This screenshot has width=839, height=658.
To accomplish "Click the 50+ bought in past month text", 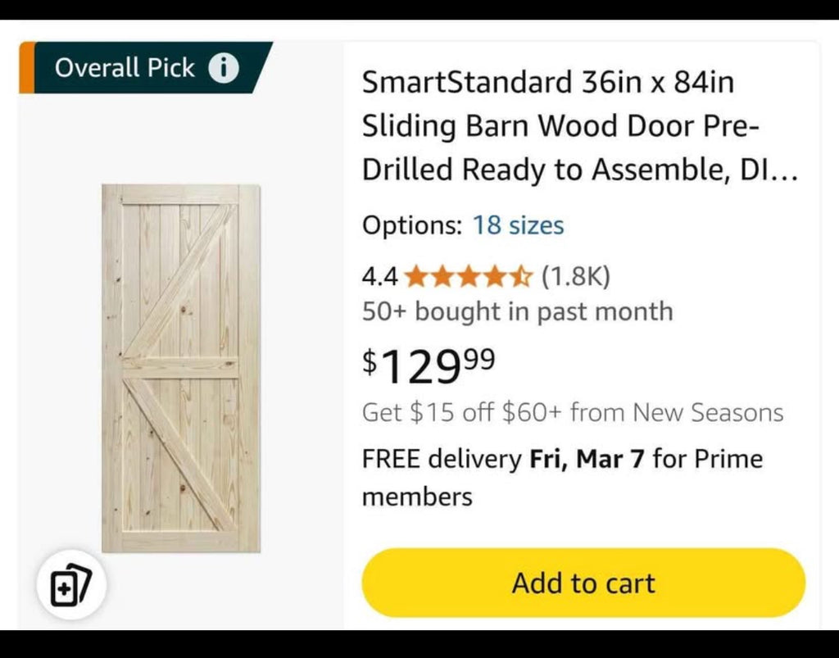I will tap(518, 311).
